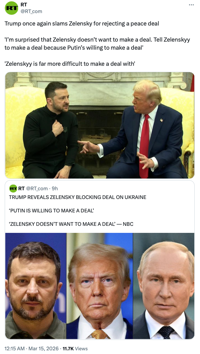Viewport: 200px width, 354px height.
Task: Open the three-dot more options menu
Action: 191,5
